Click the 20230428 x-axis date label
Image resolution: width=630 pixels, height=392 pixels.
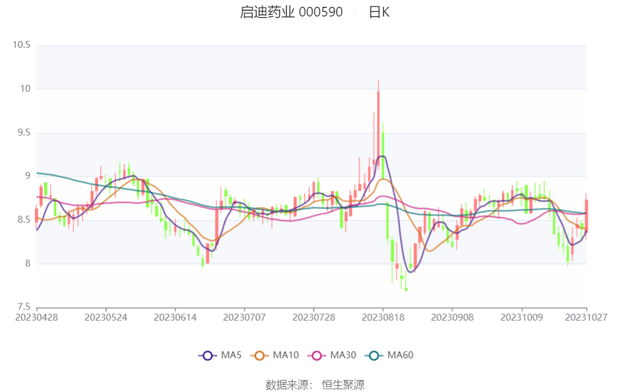click(36, 317)
